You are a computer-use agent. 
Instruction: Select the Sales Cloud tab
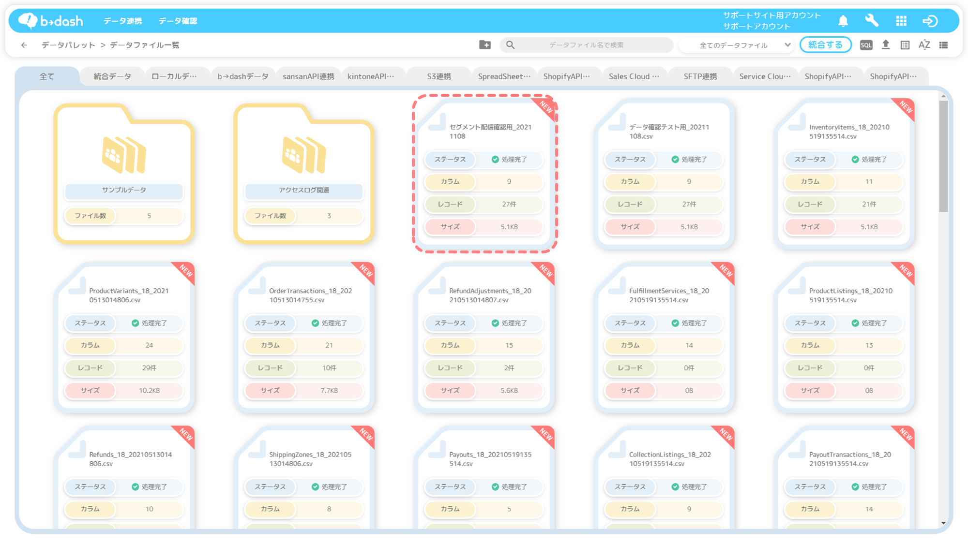click(x=634, y=76)
